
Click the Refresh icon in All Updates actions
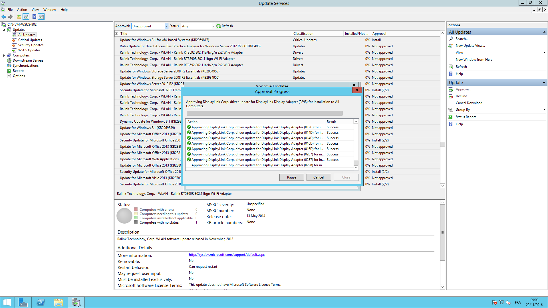[451, 67]
